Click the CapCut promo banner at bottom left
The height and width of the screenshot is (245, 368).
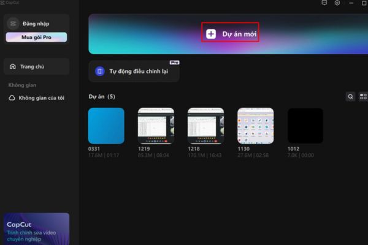pyautogui.click(x=36, y=228)
